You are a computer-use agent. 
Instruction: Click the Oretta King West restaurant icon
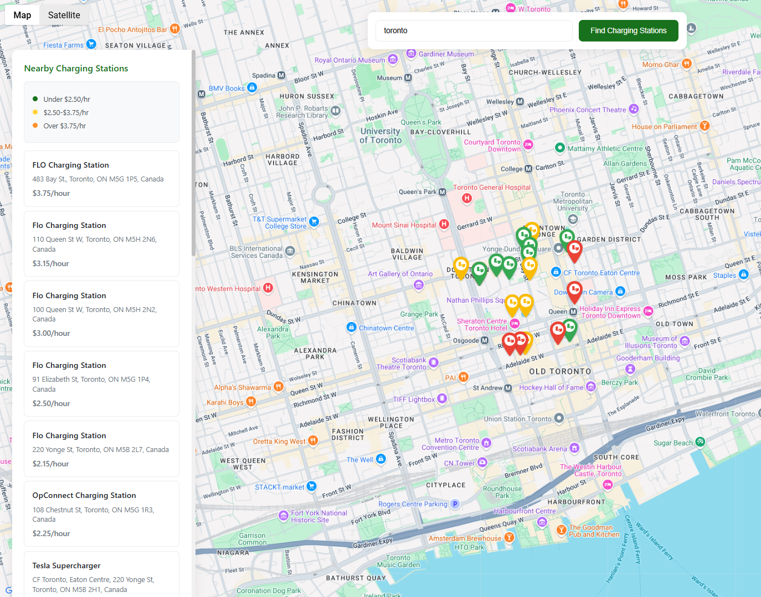[313, 440]
